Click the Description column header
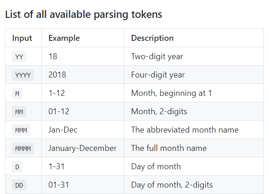 tap(152, 38)
